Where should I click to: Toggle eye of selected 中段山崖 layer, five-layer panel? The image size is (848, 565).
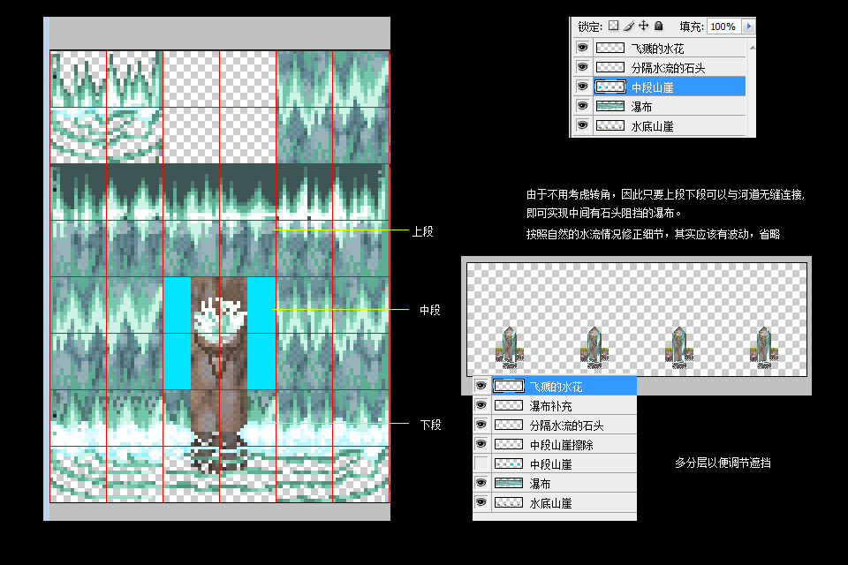pyautogui.click(x=582, y=87)
